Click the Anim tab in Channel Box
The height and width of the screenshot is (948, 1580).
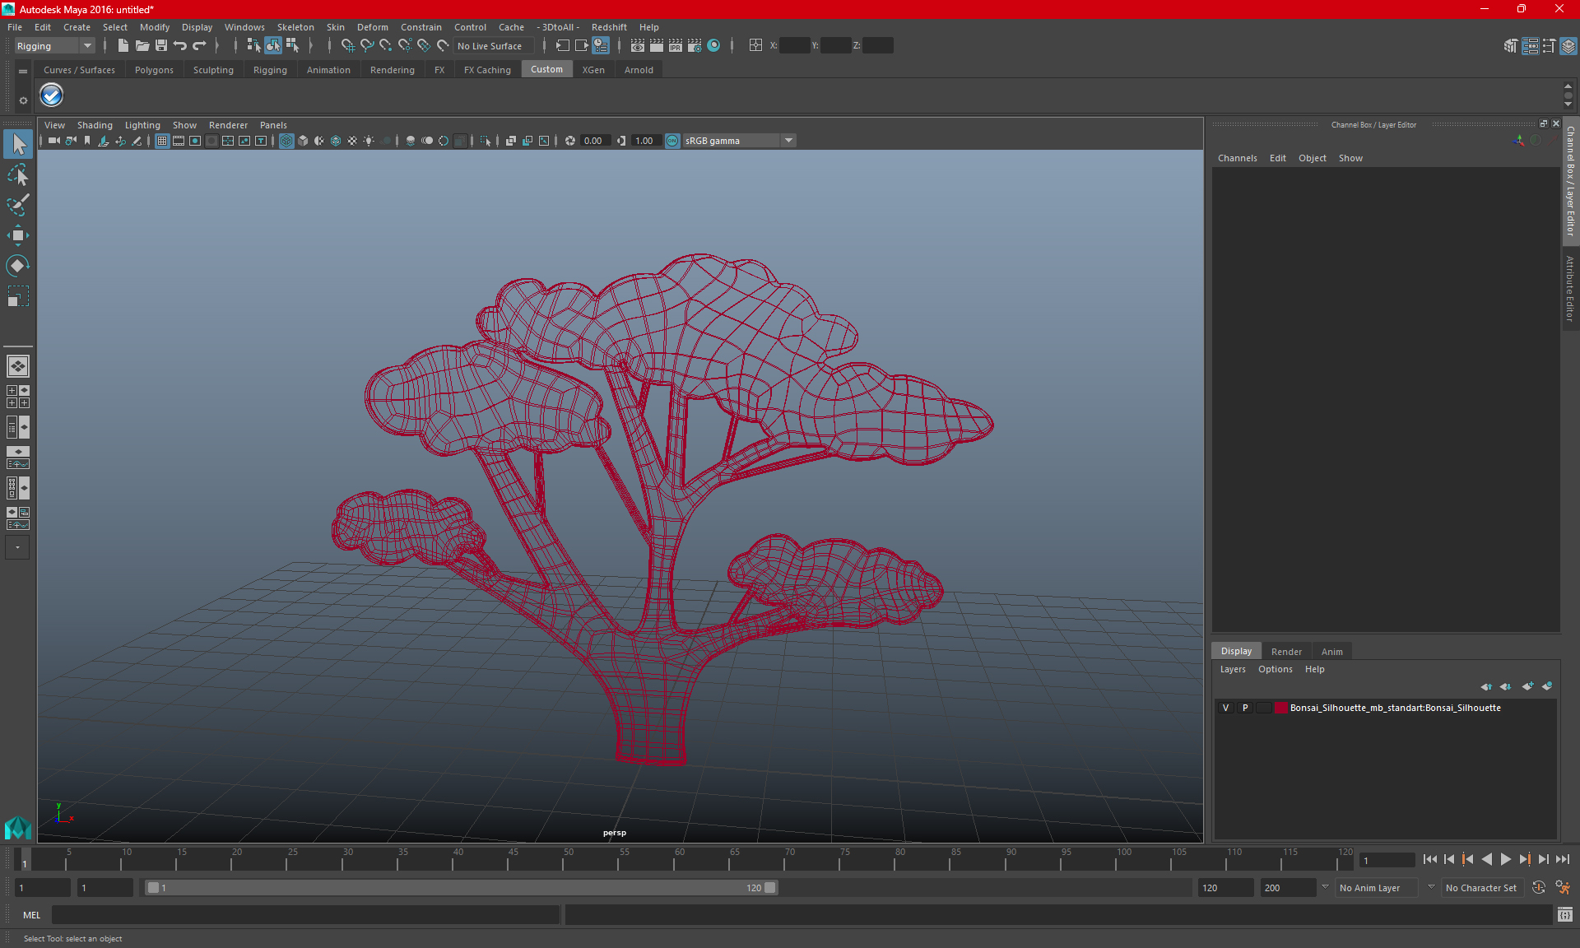click(1331, 651)
